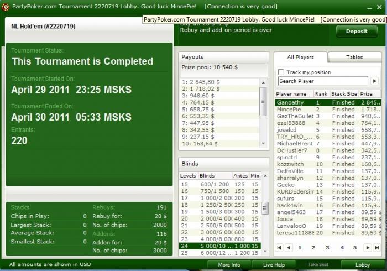The height and width of the screenshot is (271, 387).
Task: Click the blinds list scrollbar thumb
Action: [x=265, y=209]
